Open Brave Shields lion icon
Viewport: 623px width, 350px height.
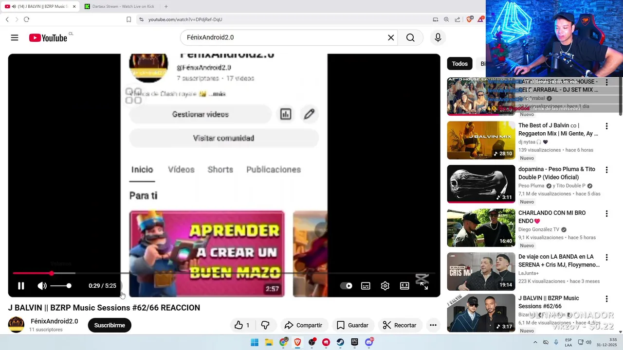click(x=469, y=19)
